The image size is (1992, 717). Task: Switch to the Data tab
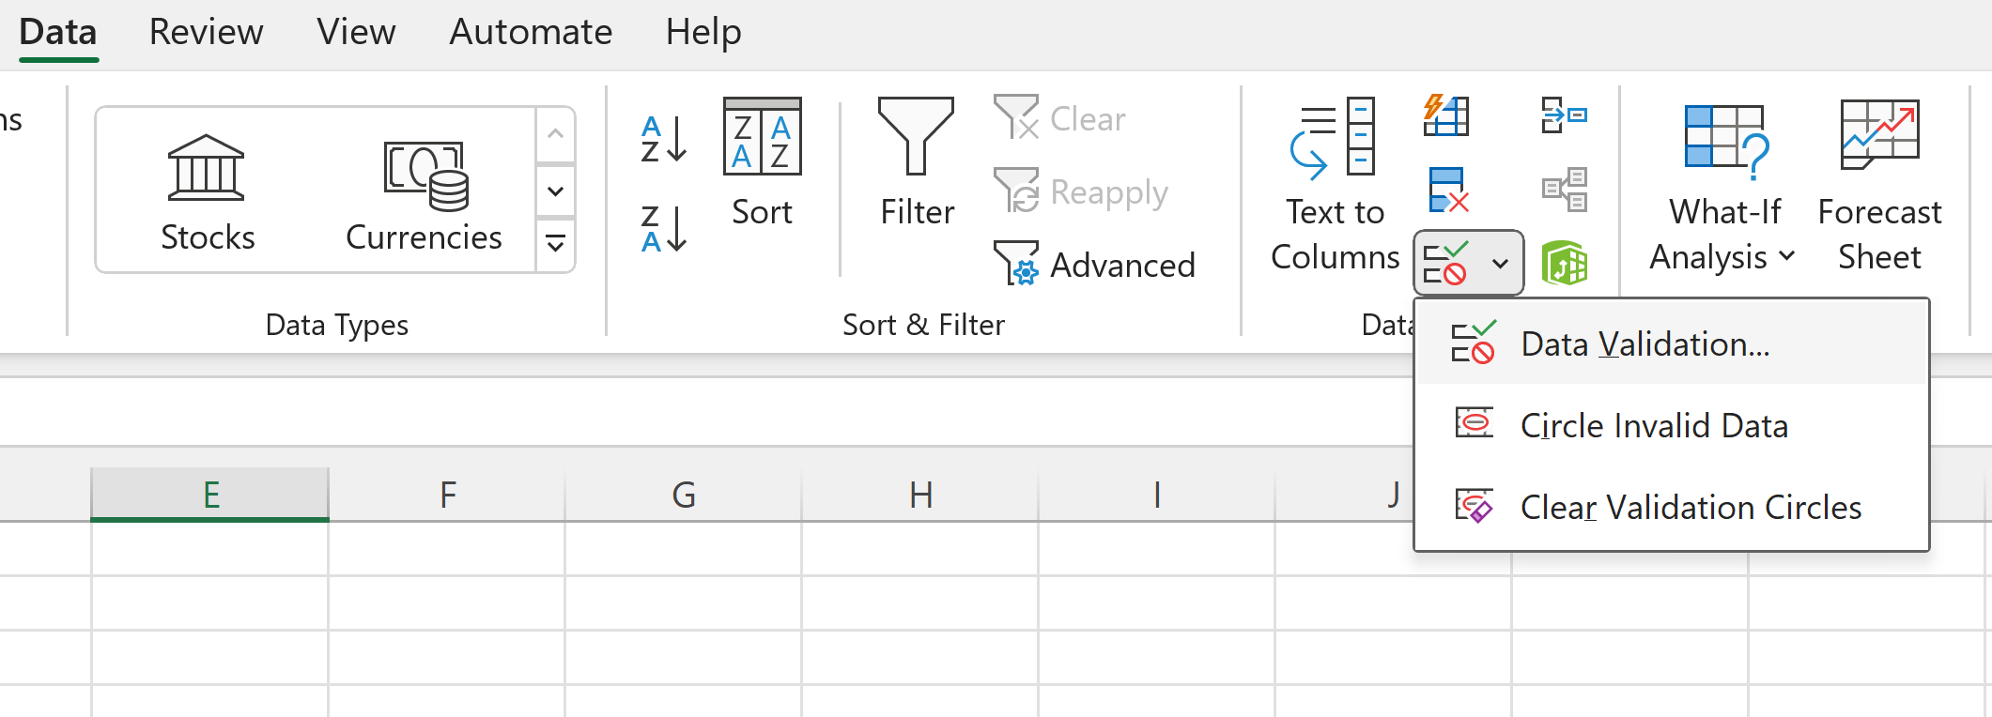[58, 32]
